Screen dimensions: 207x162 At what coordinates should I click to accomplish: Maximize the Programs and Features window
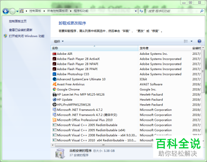190,2
